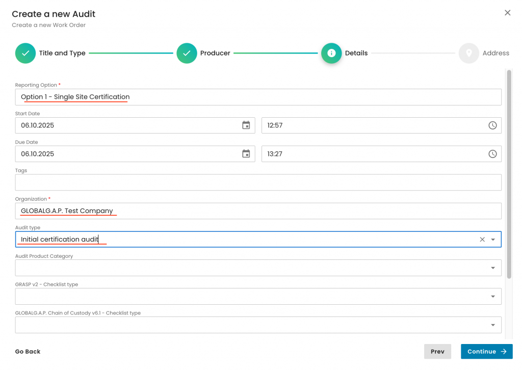Screen dimensions: 522x370
Task: Click the Address step location pin icon
Action: [x=468, y=53]
